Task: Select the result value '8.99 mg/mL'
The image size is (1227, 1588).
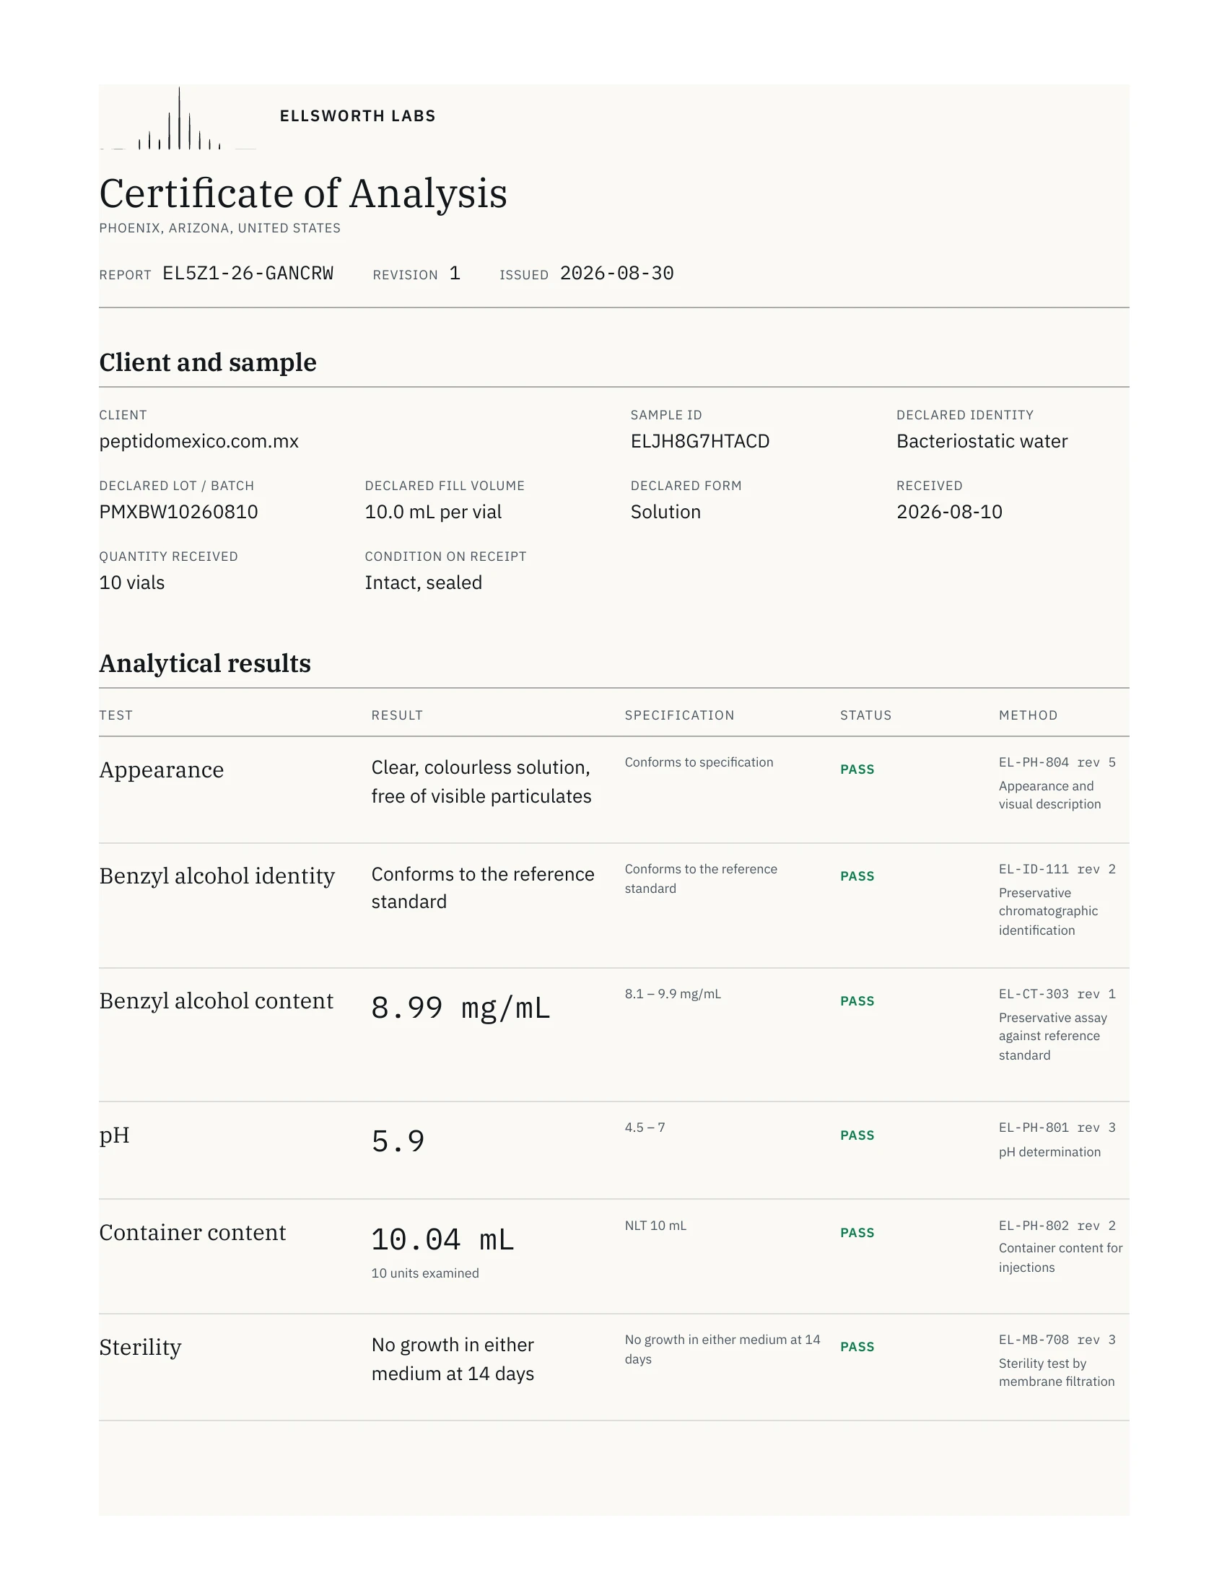Action: 461,1008
